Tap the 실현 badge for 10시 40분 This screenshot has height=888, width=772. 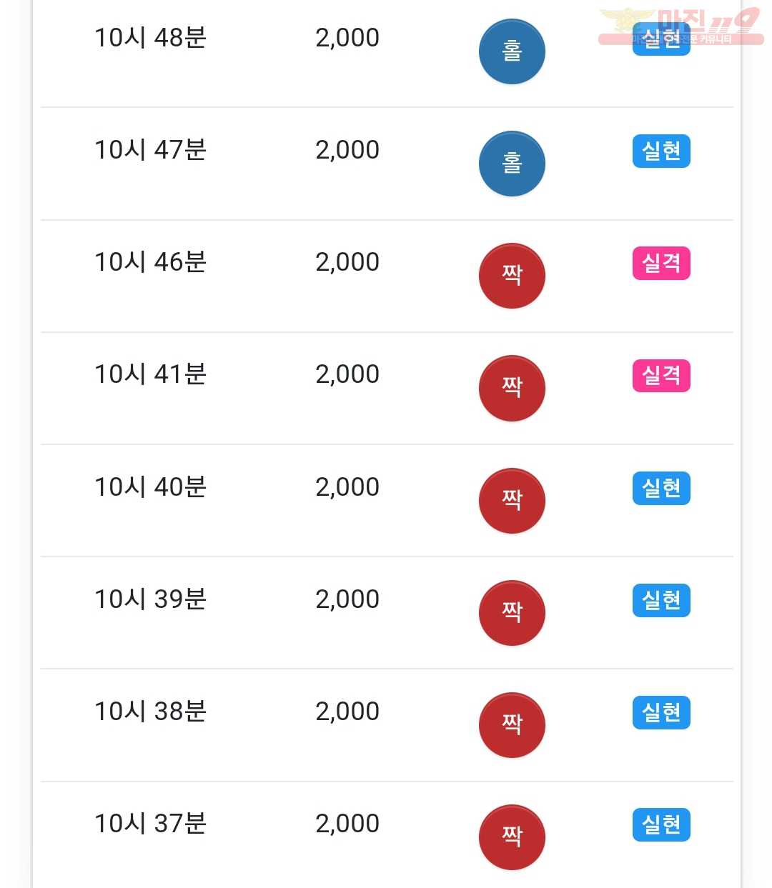click(661, 488)
